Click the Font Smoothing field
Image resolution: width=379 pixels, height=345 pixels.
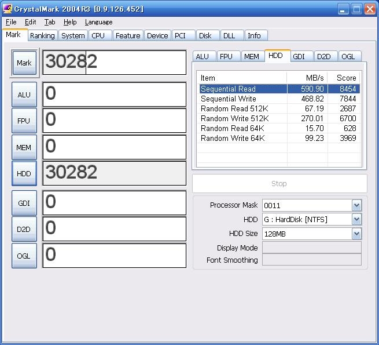[x=312, y=260]
